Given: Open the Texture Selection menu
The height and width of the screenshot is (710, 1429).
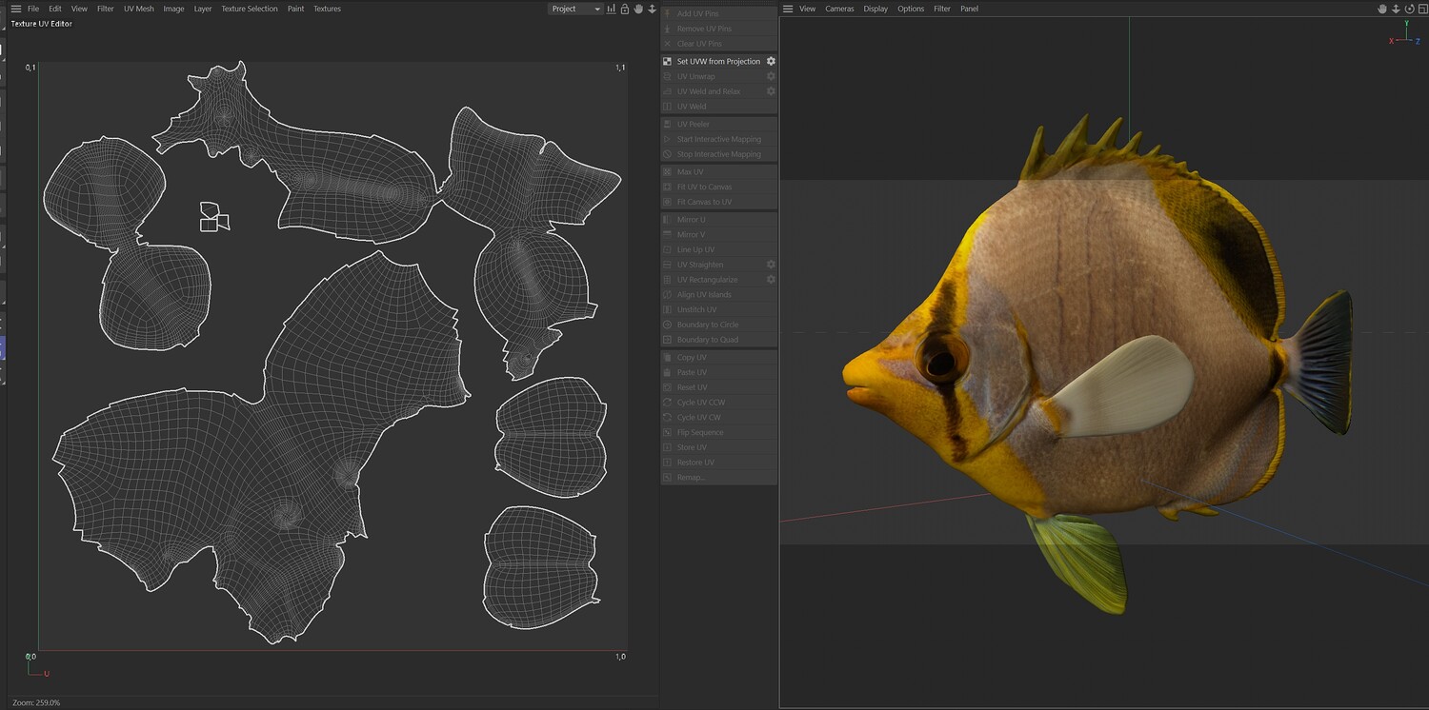Looking at the screenshot, I should 250,9.
